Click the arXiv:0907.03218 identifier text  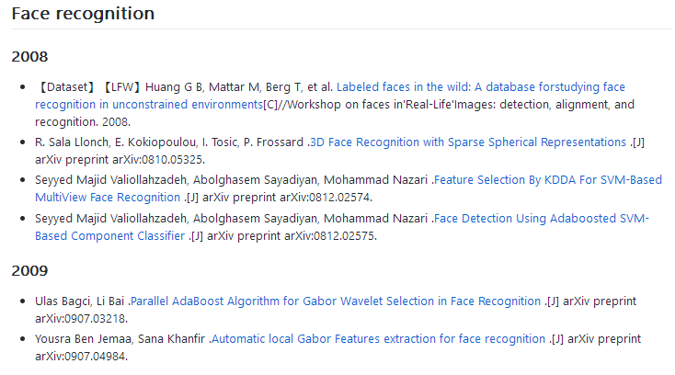pos(80,319)
